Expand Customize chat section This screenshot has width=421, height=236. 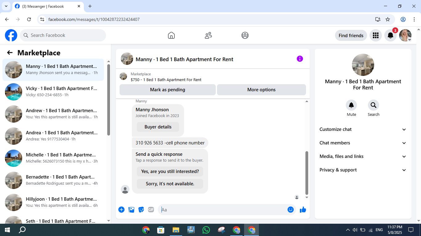click(x=363, y=129)
